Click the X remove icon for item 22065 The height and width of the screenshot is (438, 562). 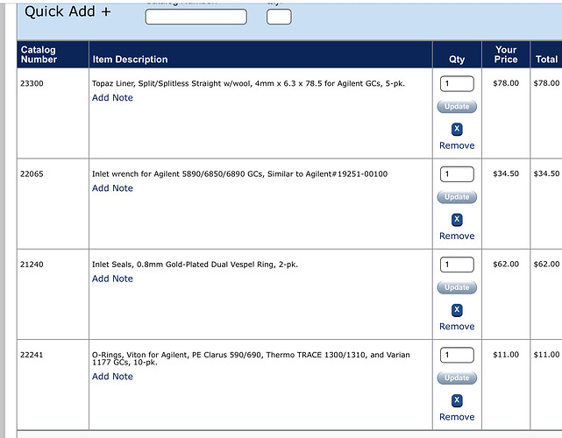tap(457, 220)
